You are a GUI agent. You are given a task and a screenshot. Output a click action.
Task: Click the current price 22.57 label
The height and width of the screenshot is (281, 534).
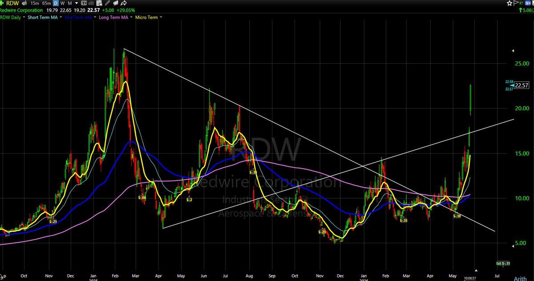pos(521,86)
